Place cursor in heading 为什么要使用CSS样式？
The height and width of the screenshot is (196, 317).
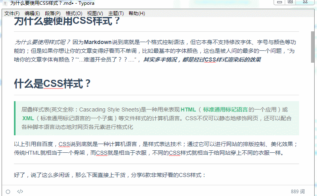[67, 21]
